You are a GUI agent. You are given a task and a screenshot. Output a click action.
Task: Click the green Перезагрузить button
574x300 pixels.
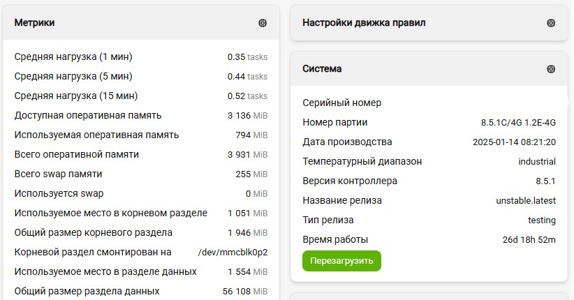(341, 261)
